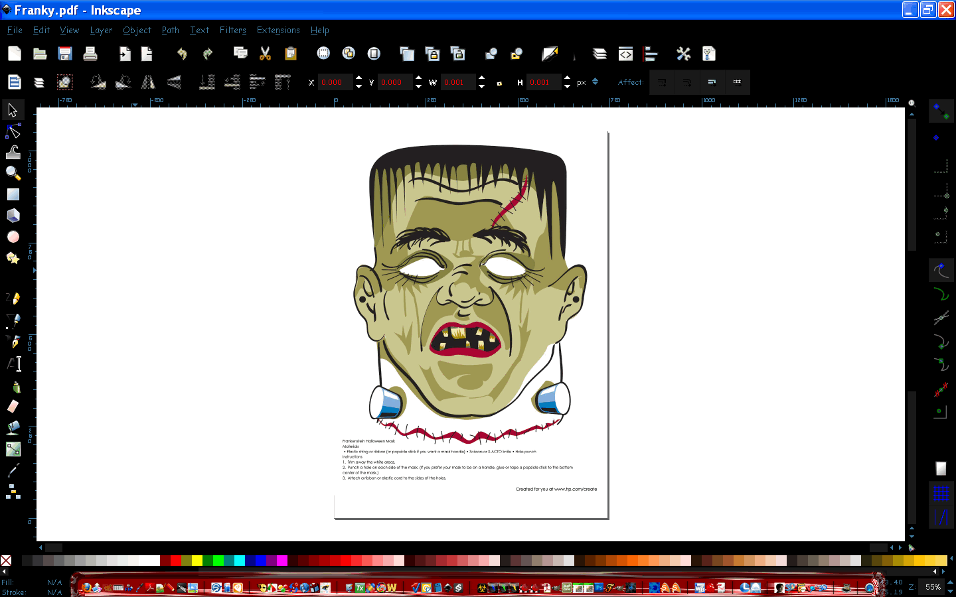Click the Export bitmap icon
Viewport: 956px width, 597px height.
click(147, 54)
